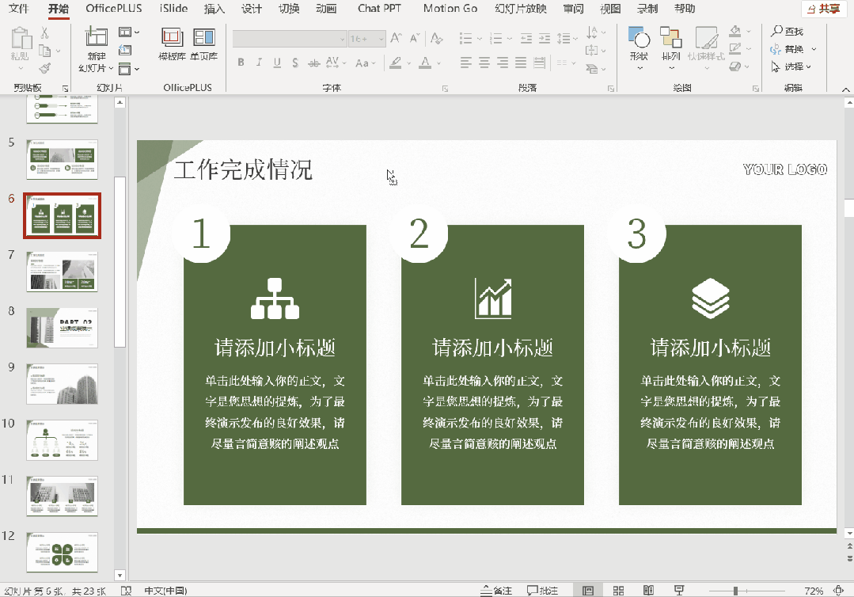The height and width of the screenshot is (597, 854).
Task: Click the 共享 (Share) button
Action: 823,9
